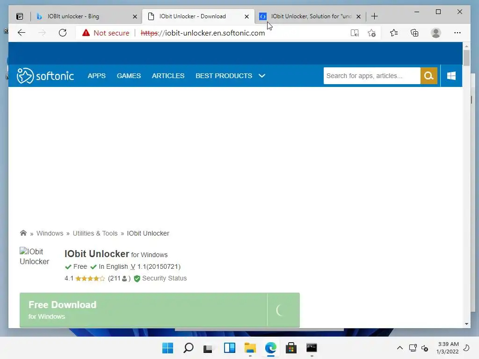Screen dimensions: 479x359
Task: Click the Free Download for Windows button
Action: [160, 310]
